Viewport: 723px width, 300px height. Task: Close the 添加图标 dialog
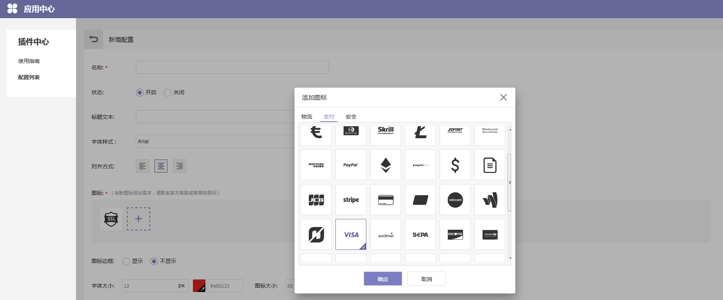click(x=503, y=97)
